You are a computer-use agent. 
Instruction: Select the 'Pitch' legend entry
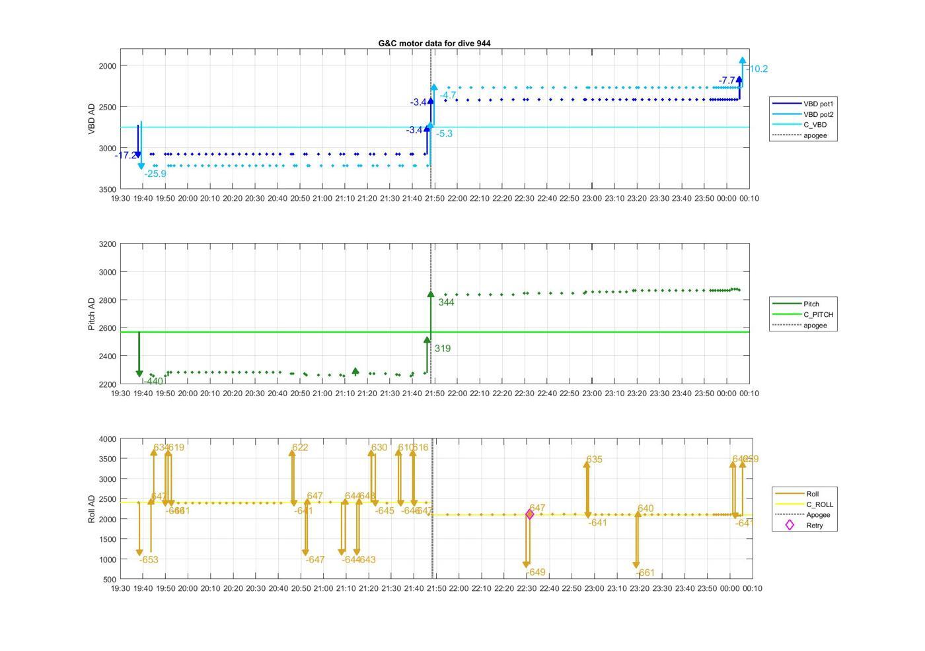pyautogui.click(x=796, y=304)
